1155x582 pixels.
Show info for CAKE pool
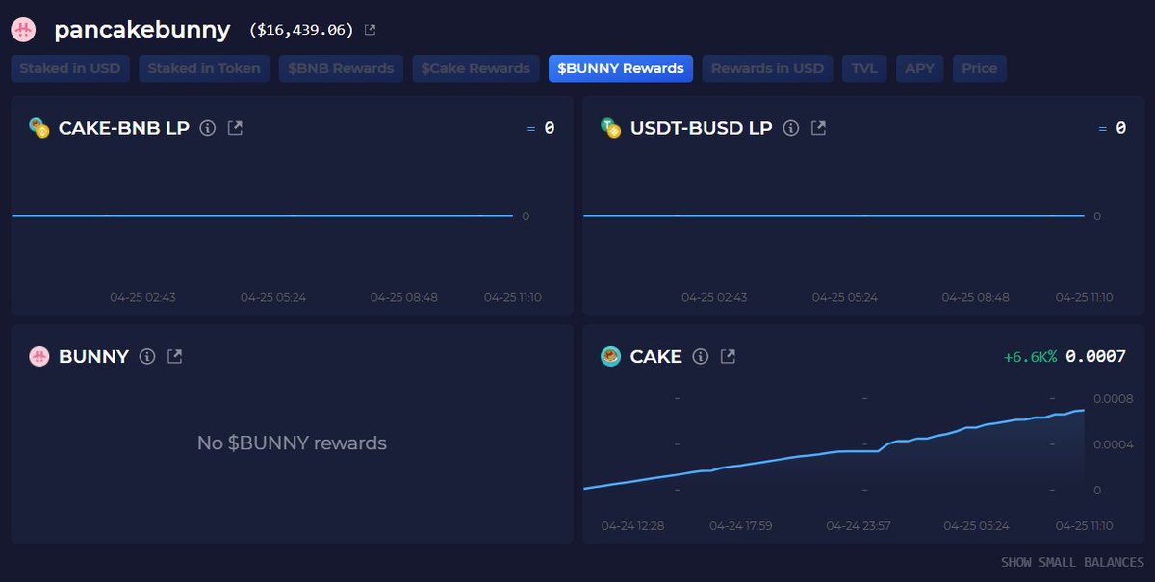click(x=700, y=356)
